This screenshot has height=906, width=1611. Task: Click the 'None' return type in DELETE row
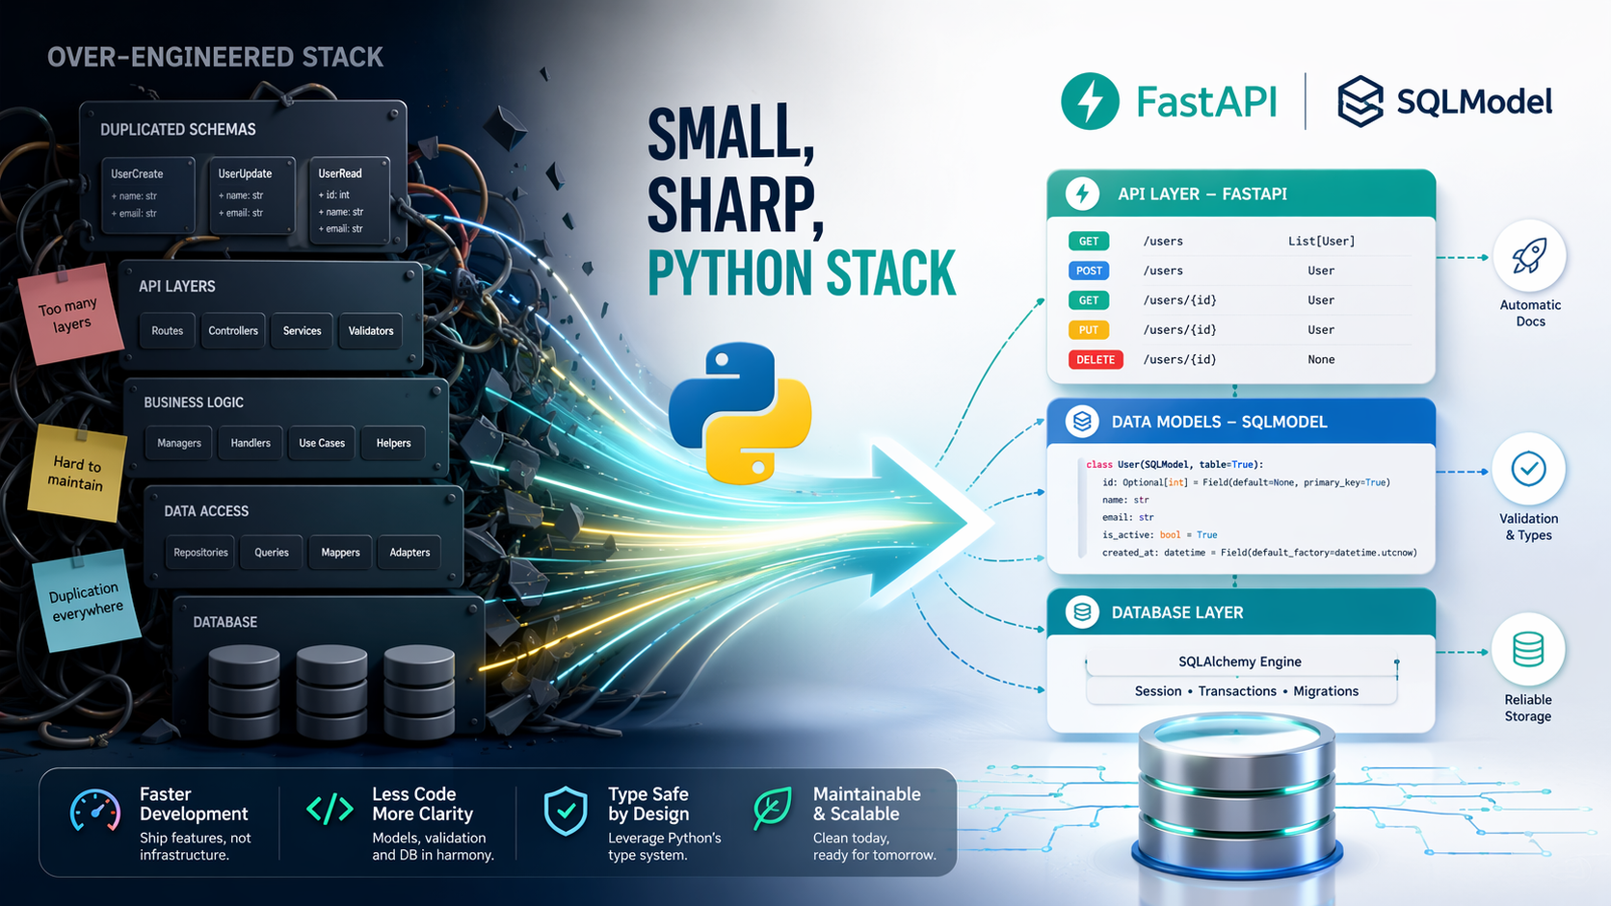coord(1321,360)
